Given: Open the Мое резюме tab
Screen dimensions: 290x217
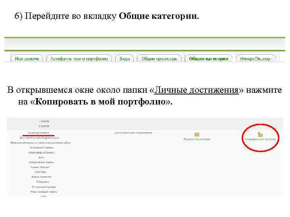Looking at the screenshot, I should pyautogui.click(x=27, y=59).
